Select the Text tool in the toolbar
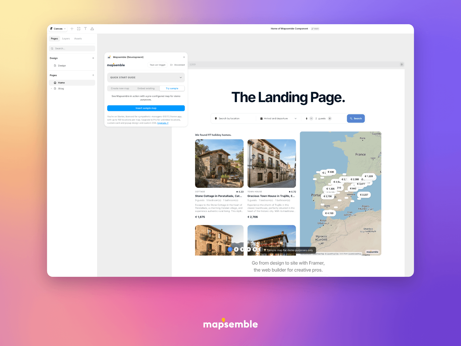 85,29
